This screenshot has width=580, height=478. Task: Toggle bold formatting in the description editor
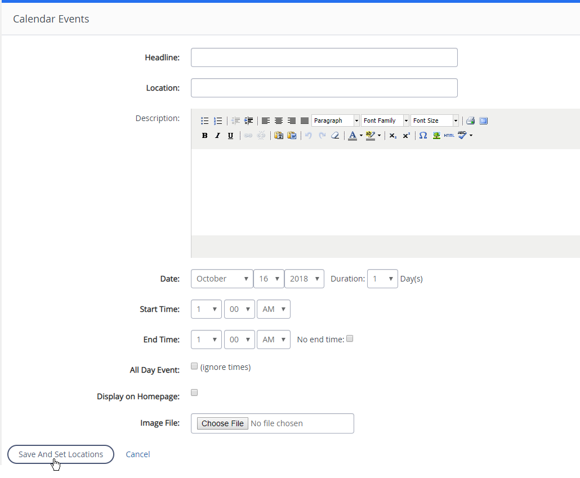pyautogui.click(x=204, y=136)
